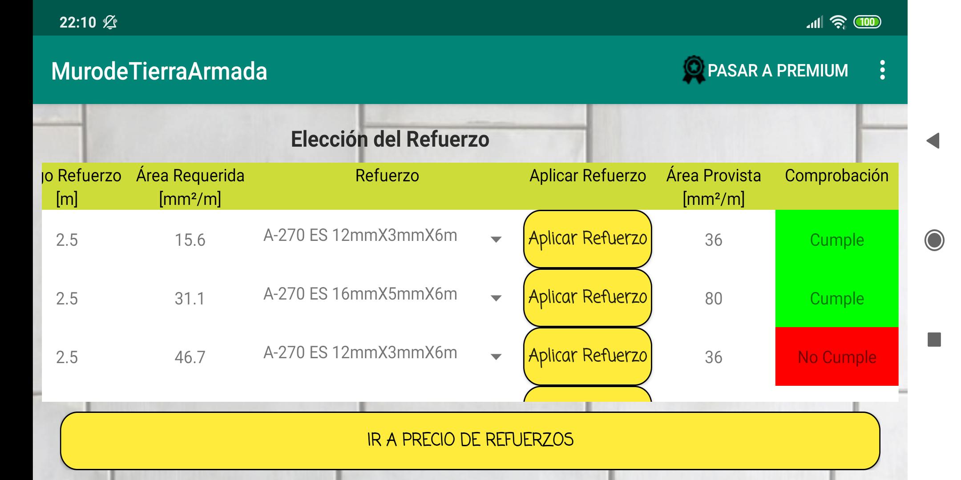Select the first green Cumple cell
Image resolution: width=961 pixels, height=480 pixels.
point(837,239)
